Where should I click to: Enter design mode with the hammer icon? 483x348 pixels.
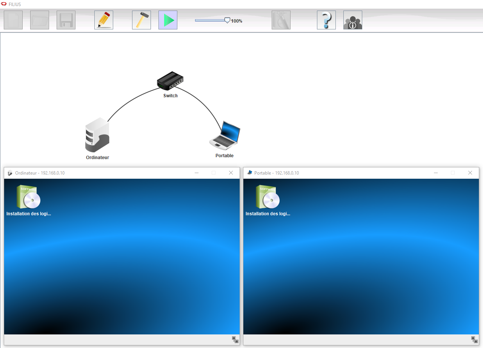[x=142, y=20]
